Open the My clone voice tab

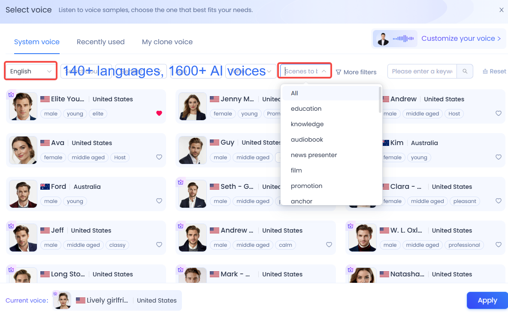[x=167, y=42]
